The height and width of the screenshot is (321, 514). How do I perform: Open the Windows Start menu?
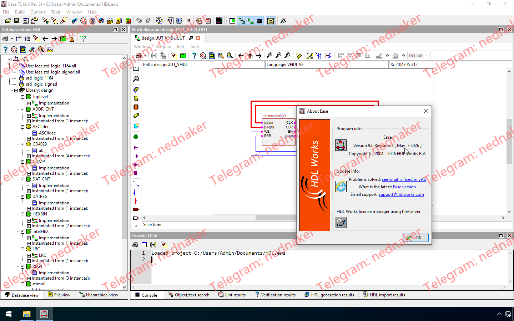coord(9,314)
